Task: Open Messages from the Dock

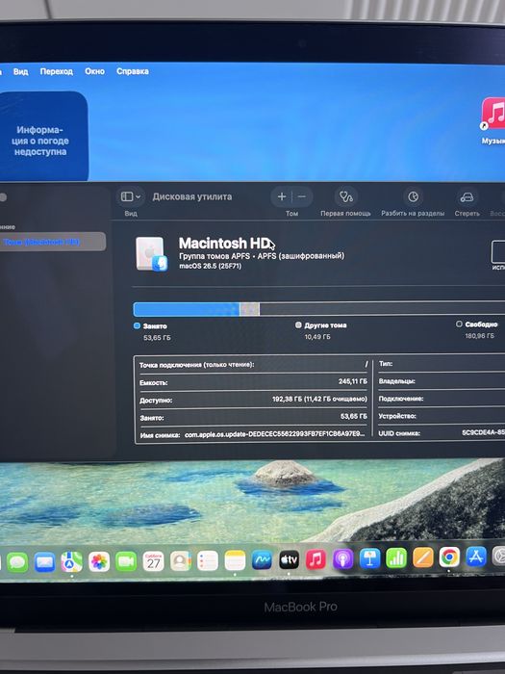Action: click(x=17, y=561)
